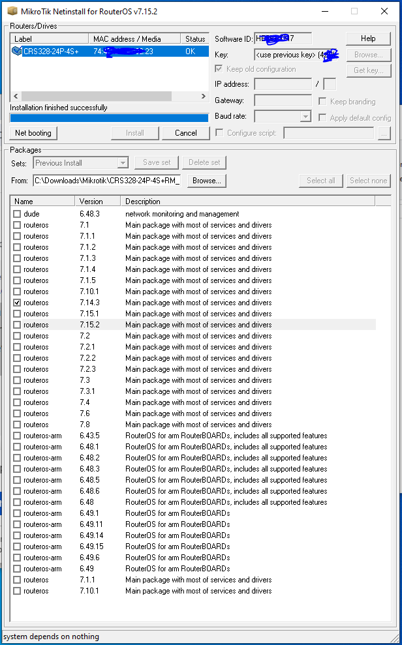
Task: Click the Label column header in Routers list
Action: pyautogui.click(x=50, y=38)
